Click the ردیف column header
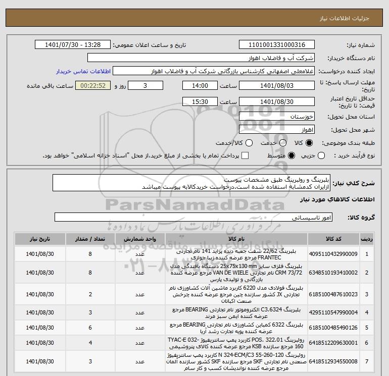Screen dimensions: 389x376 367,239
